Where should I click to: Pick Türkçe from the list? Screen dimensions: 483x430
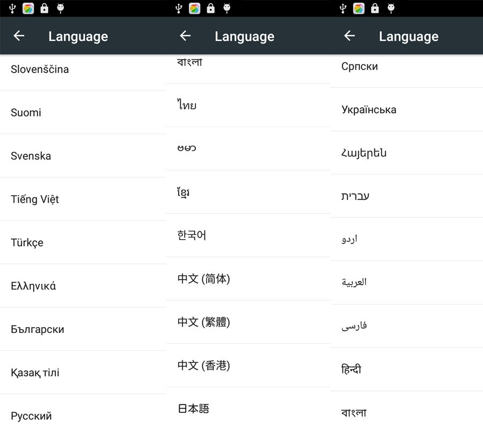27,243
